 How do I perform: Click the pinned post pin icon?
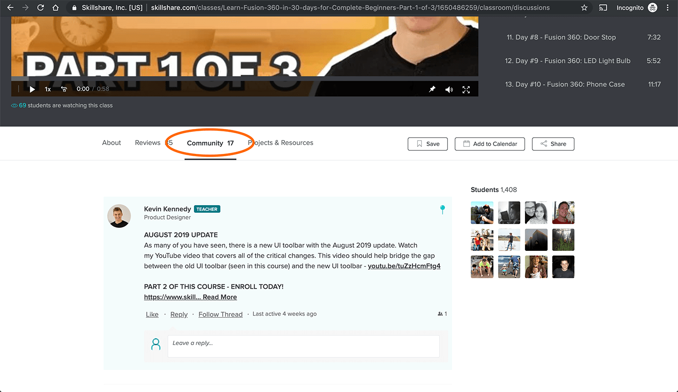pyautogui.click(x=442, y=210)
